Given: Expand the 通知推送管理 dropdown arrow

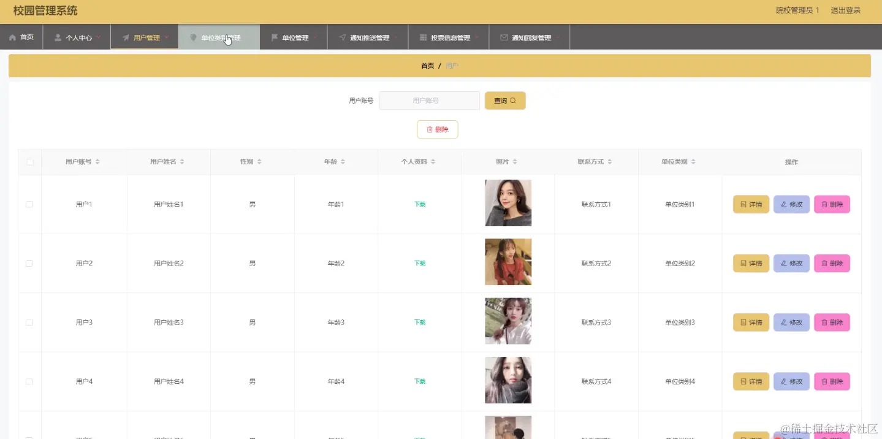Looking at the screenshot, I should pyautogui.click(x=396, y=37).
